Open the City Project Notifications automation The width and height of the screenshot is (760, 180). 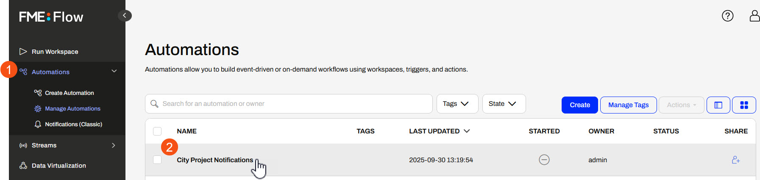click(214, 160)
